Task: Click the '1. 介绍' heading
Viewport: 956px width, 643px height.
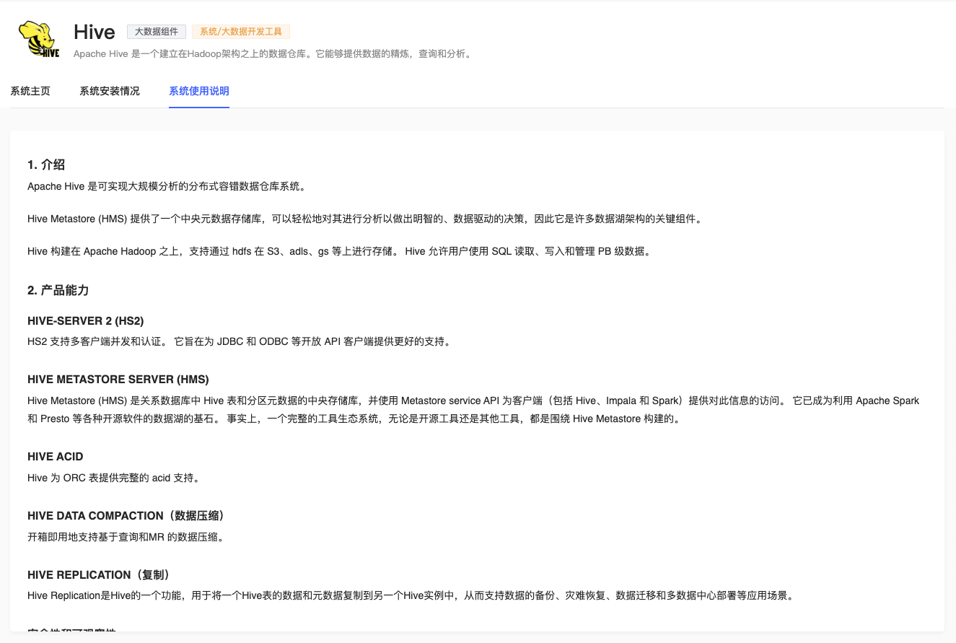Action: point(47,165)
